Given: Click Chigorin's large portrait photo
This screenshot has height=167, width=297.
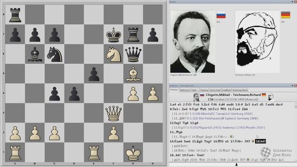Looking at the screenshot, I should pos(193,42).
